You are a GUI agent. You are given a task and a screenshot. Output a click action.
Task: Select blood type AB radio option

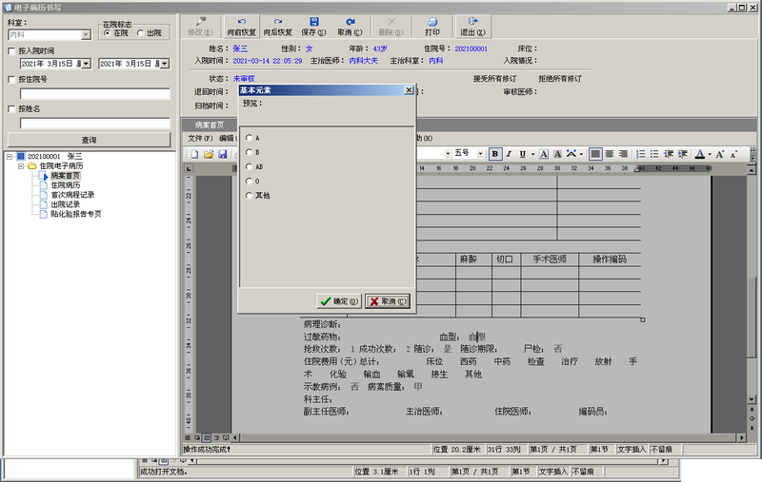click(x=250, y=166)
